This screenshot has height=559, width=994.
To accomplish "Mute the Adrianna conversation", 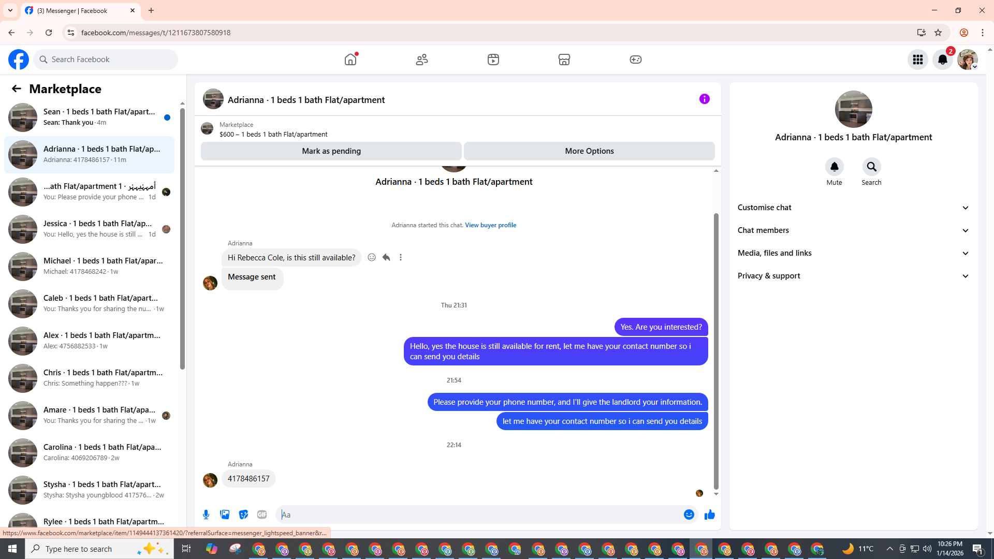I will pos(834,167).
